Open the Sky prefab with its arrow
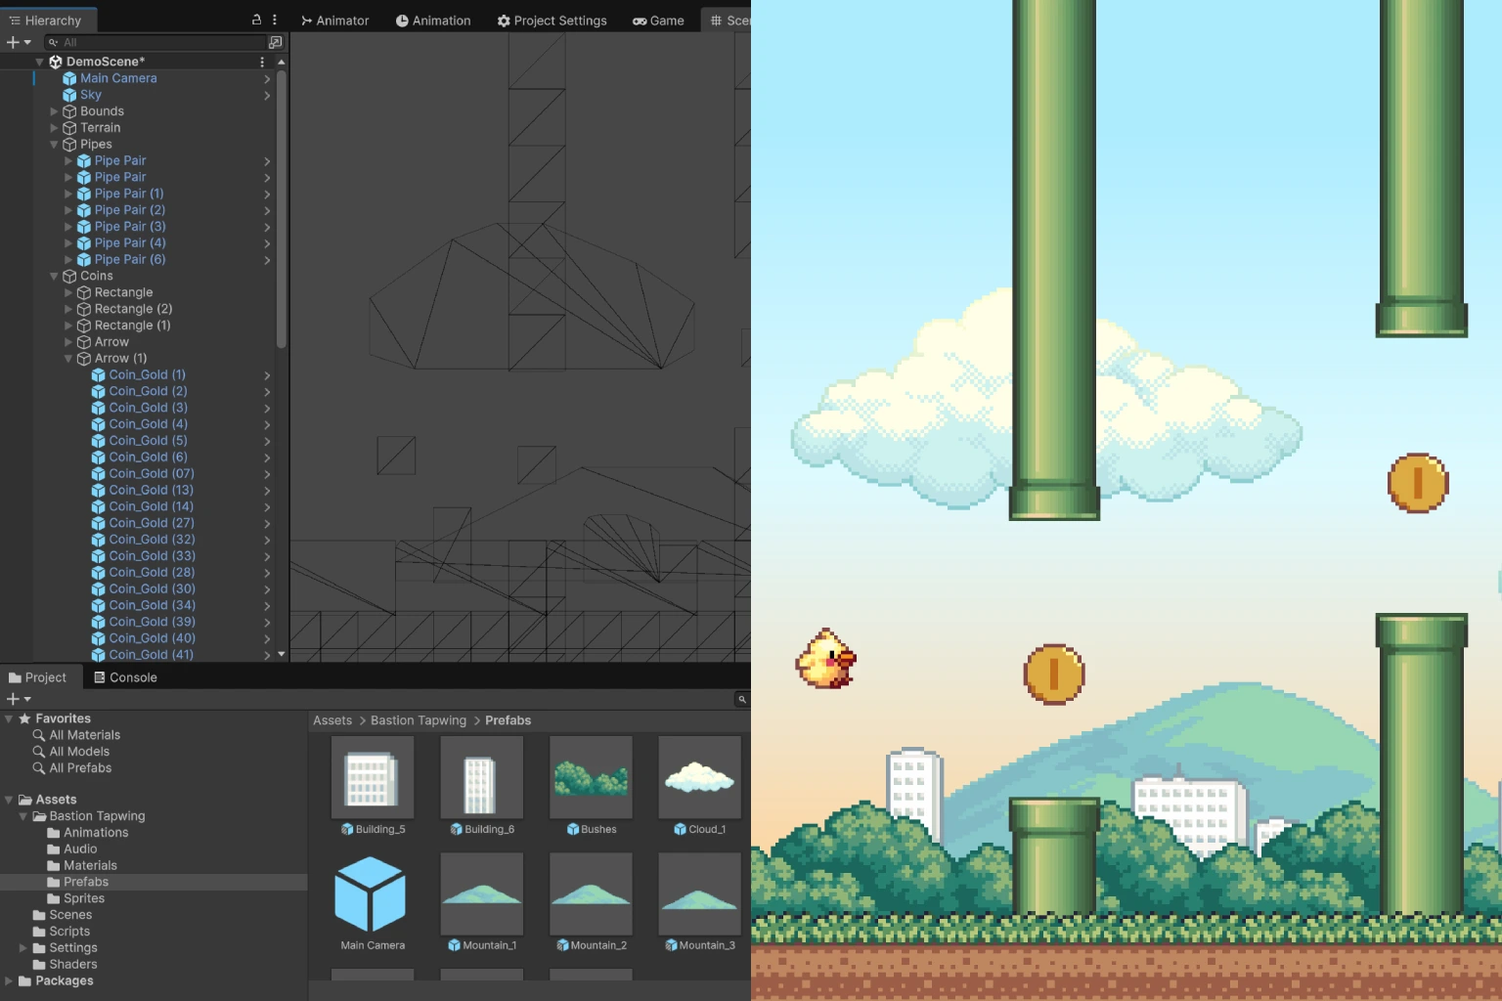Screen dimensions: 1502x1001 (267, 95)
